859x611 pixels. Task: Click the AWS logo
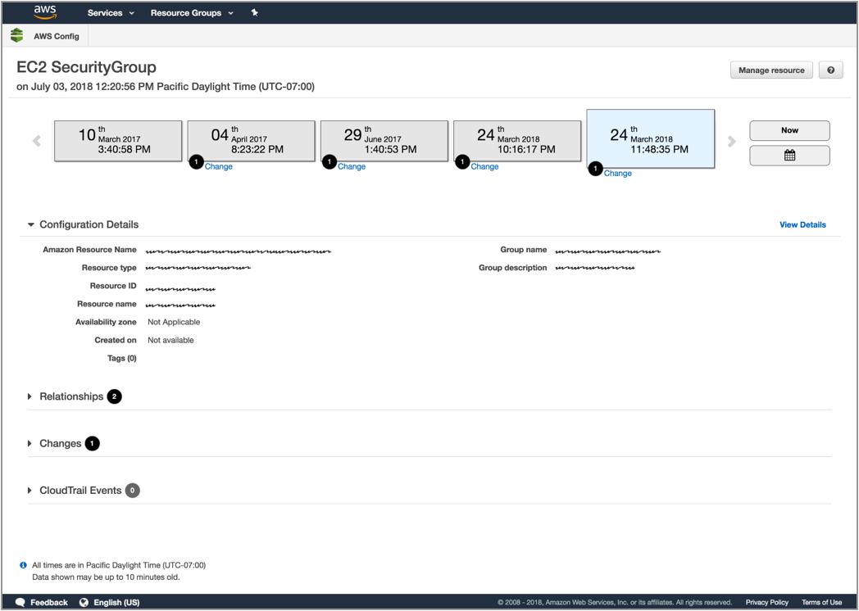(x=44, y=12)
